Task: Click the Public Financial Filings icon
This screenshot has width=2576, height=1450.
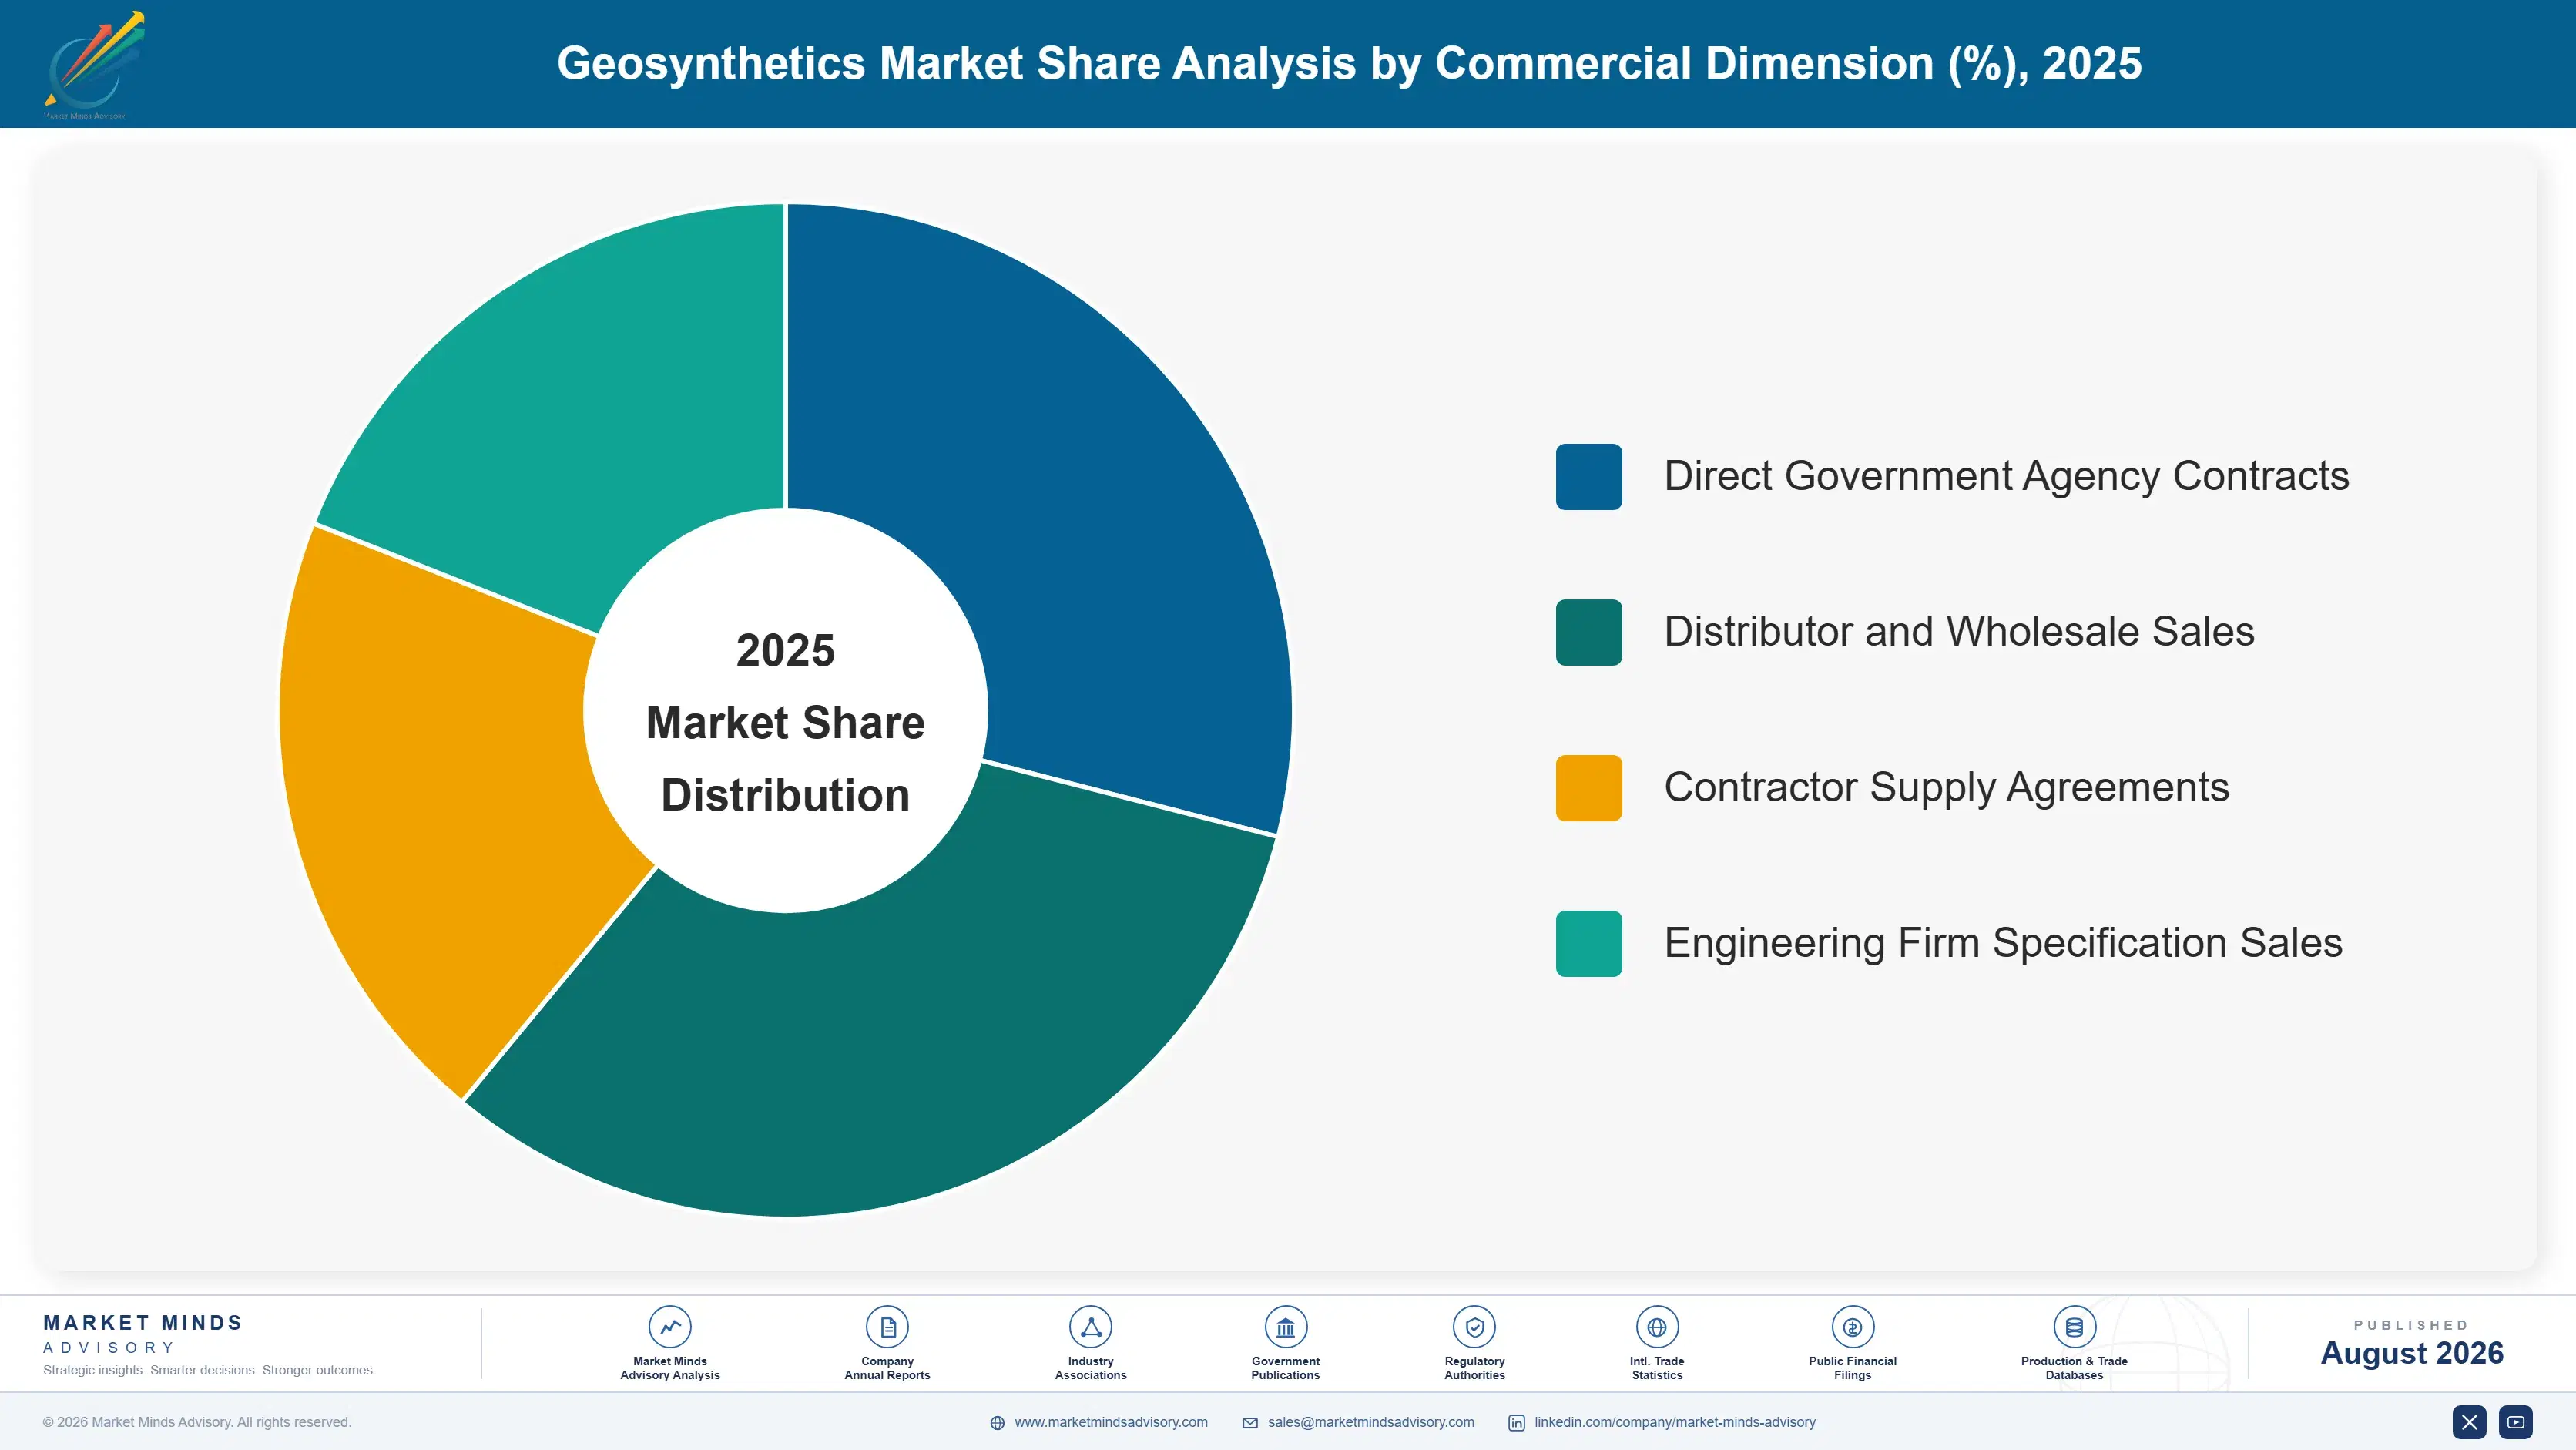Action: [1852, 1327]
